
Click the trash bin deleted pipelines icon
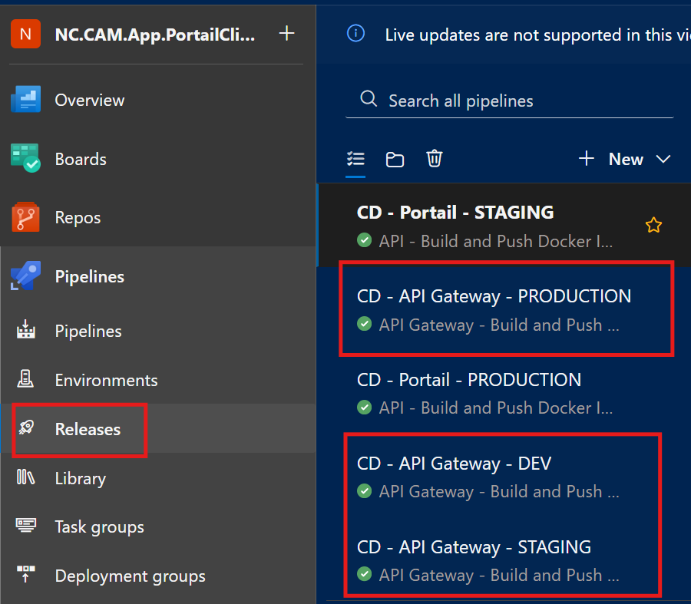coord(435,159)
